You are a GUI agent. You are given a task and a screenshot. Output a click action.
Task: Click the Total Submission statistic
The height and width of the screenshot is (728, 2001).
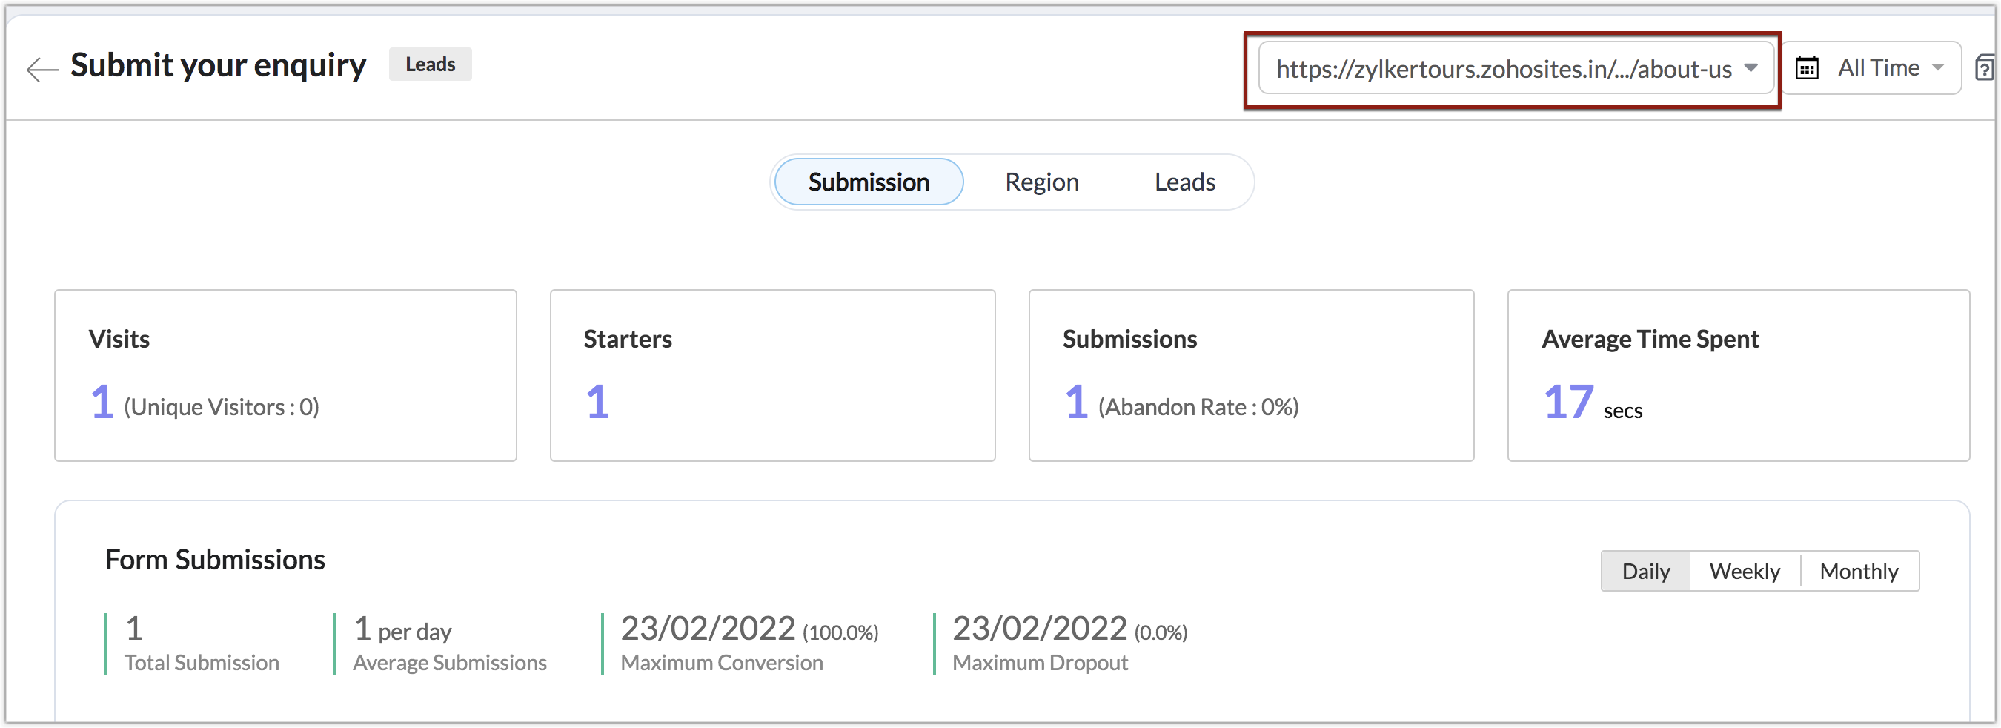pos(134,629)
